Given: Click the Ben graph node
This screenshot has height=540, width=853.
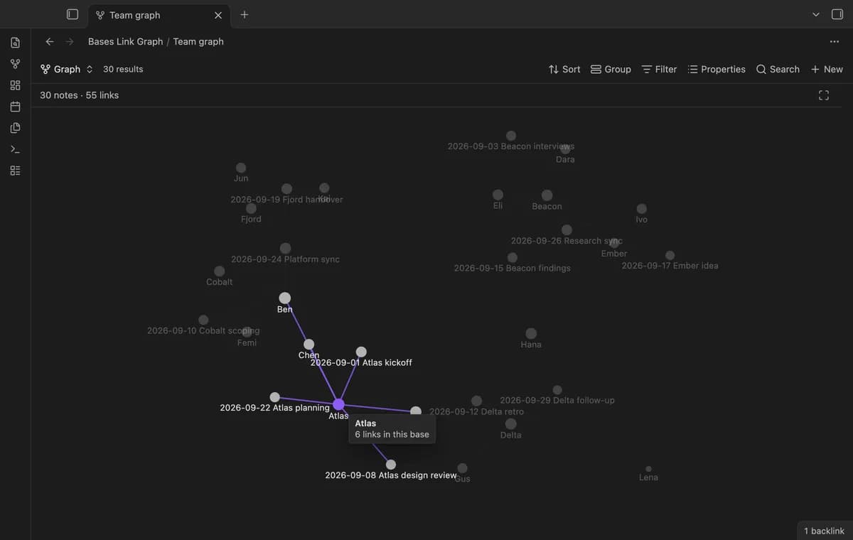Looking at the screenshot, I should [284, 298].
